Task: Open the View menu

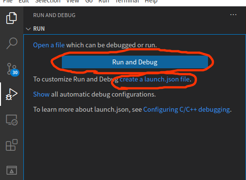Action: [73, 1]
